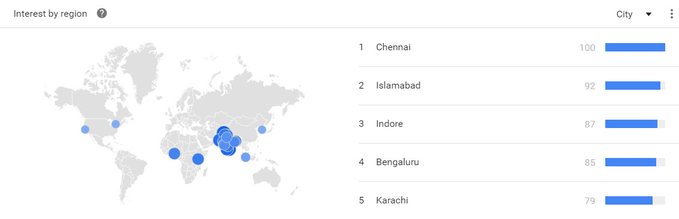The height and width of the screenshot is (219, 679).
Task: Open the three-dot more options menu
Action: click(671, 14)
